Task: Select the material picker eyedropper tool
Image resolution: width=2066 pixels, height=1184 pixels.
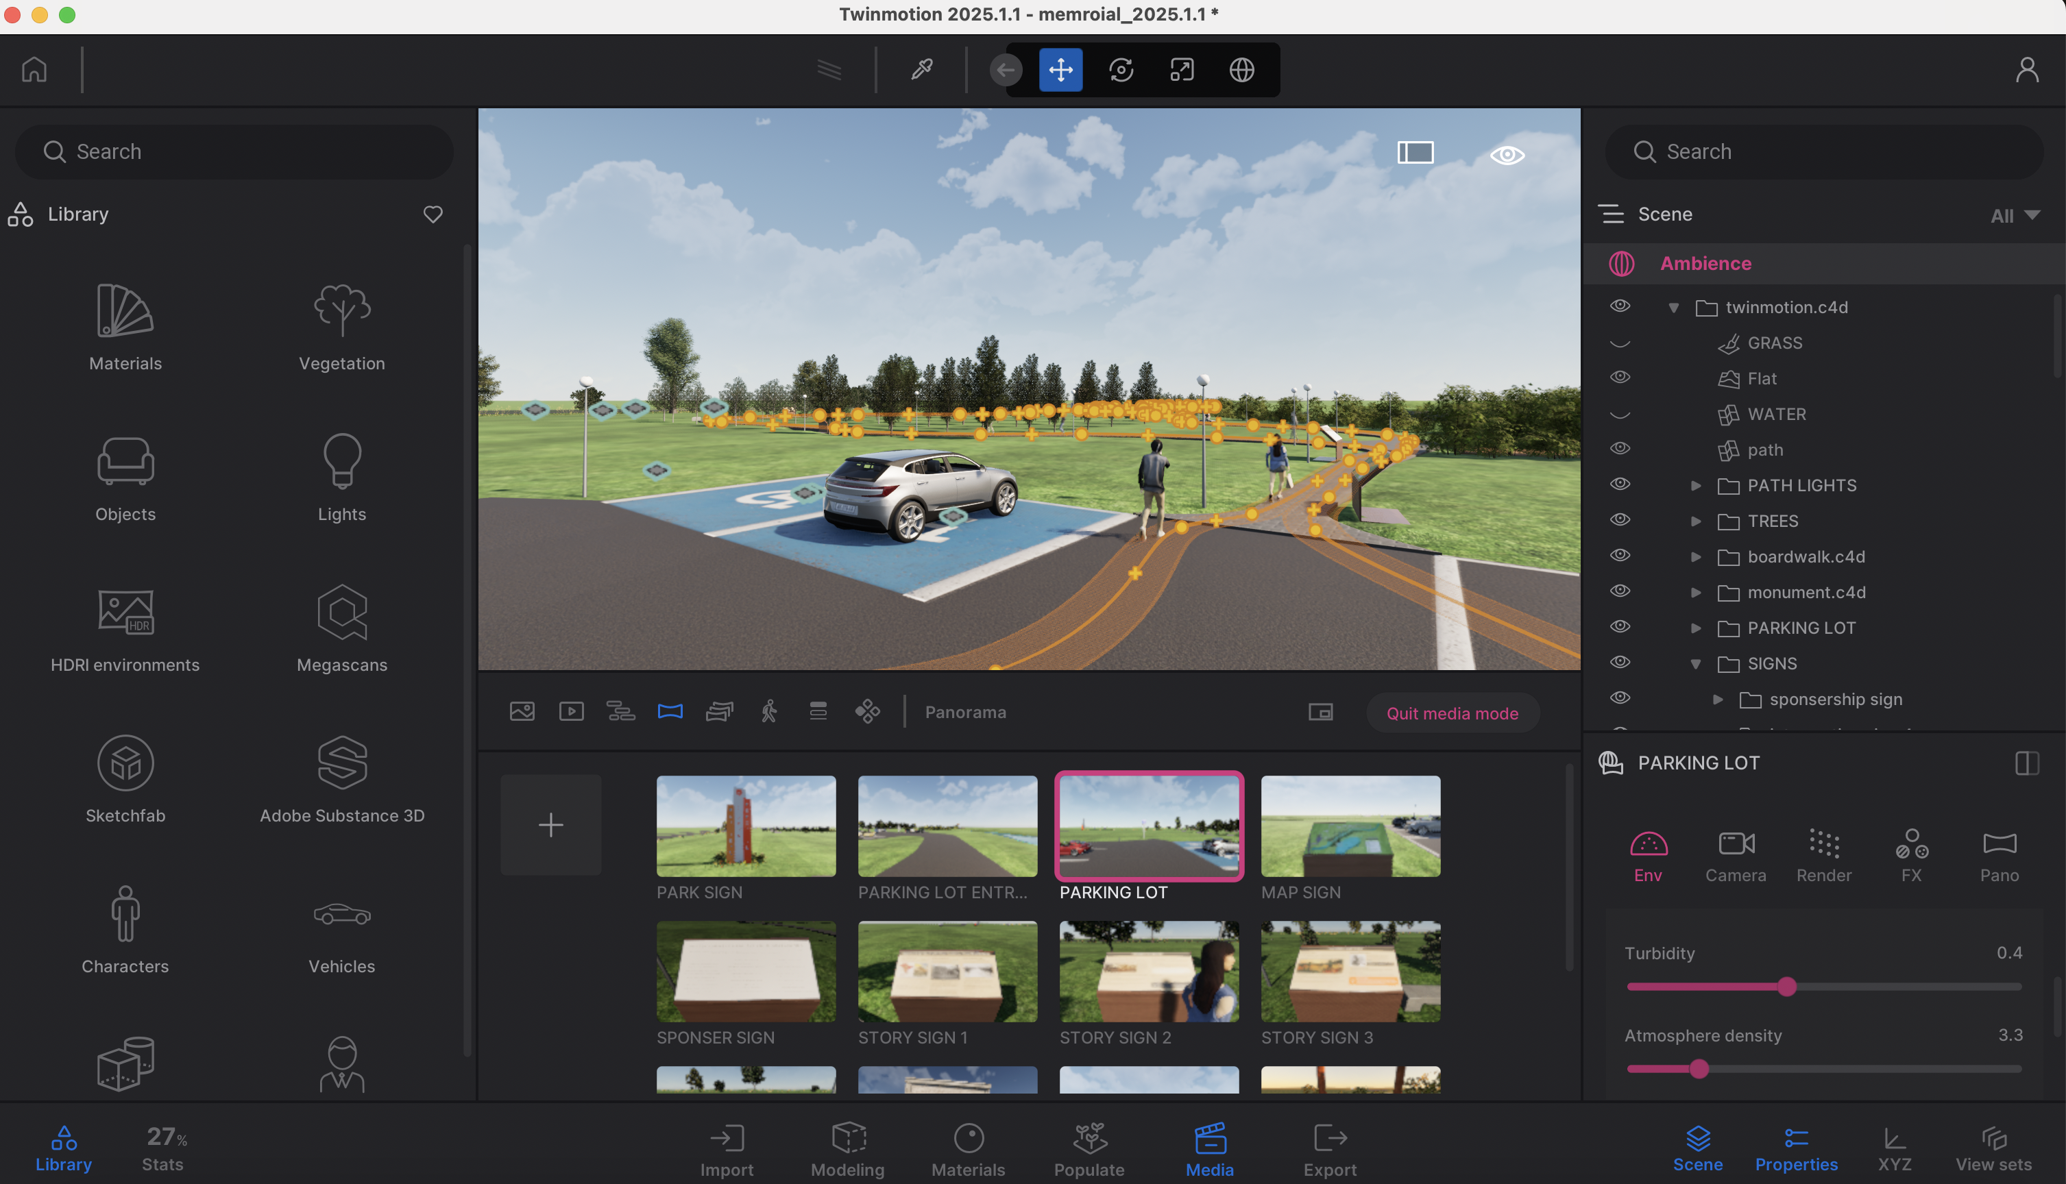Action: [921, 69]
